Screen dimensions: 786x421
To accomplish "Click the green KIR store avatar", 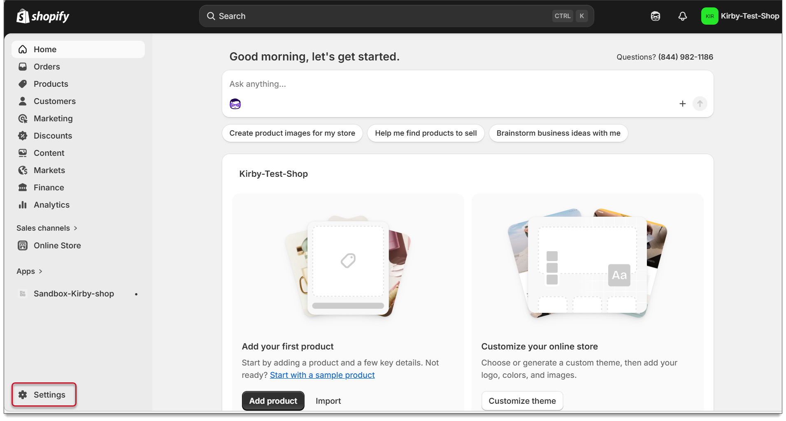I will (709, 16).
